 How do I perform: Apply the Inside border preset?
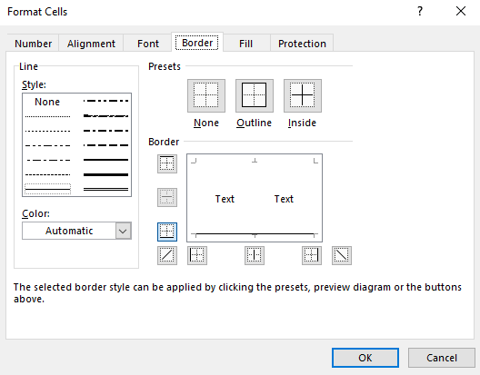[x=303, y=95]
